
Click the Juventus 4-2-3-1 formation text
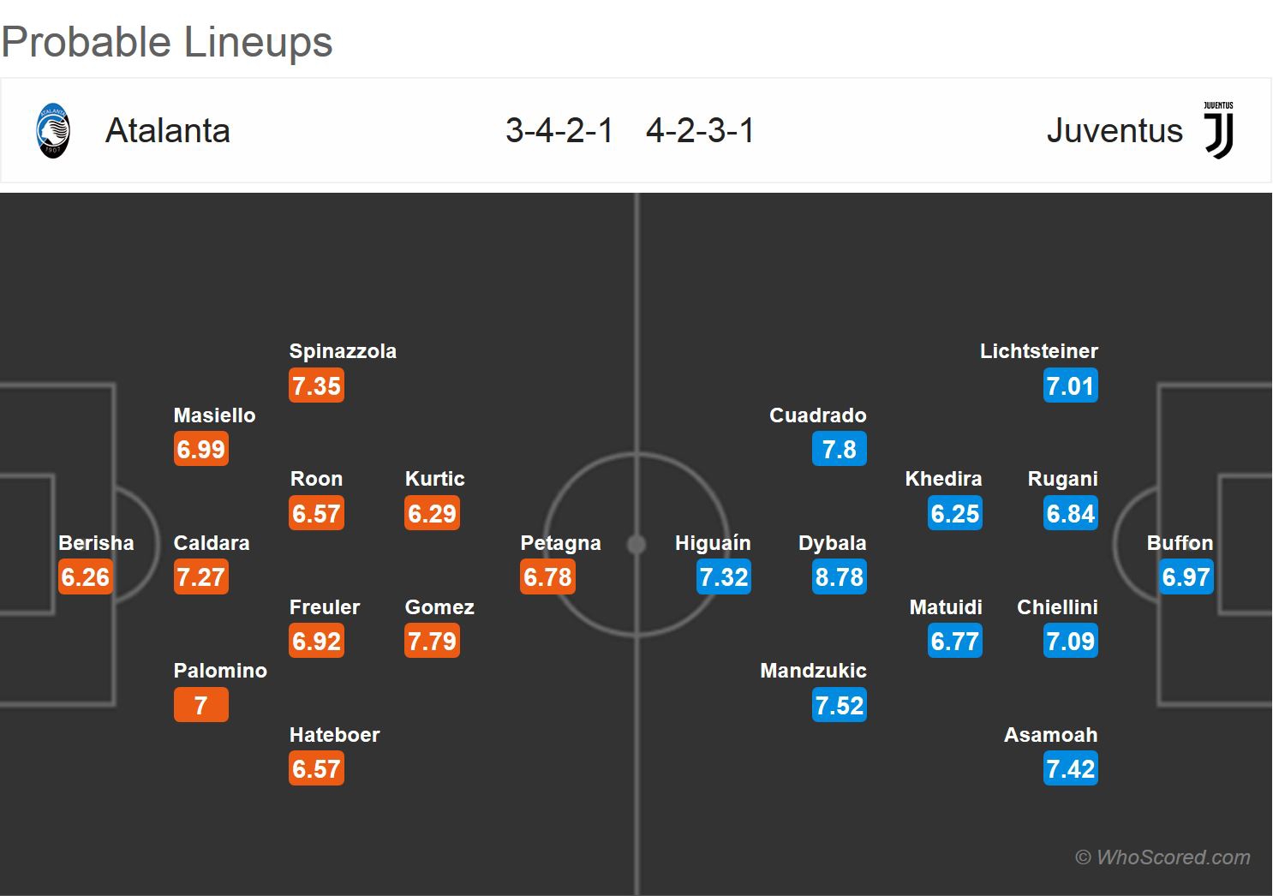pyautogui.click(x=700, y=131)
